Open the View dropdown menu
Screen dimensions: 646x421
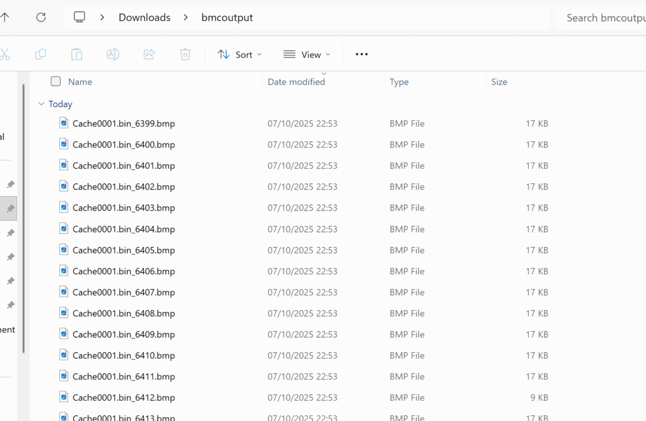click(x=307, y=54)
